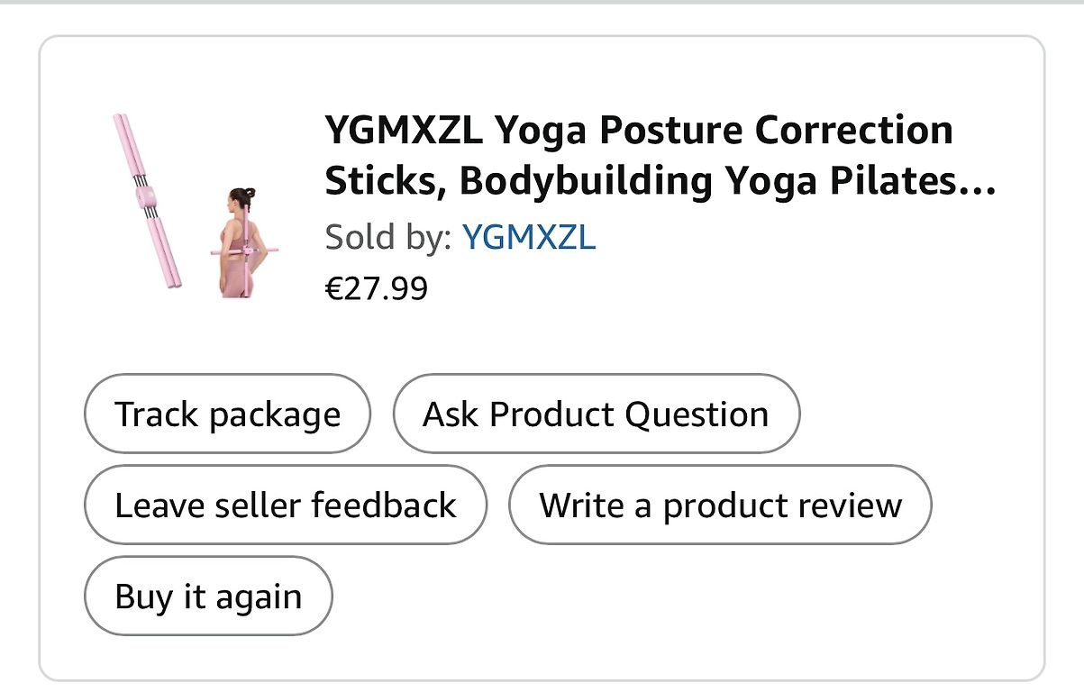Screen dimensions: 1084x692
Task: Leave seller feedback for this order
Action: [285, 505]
